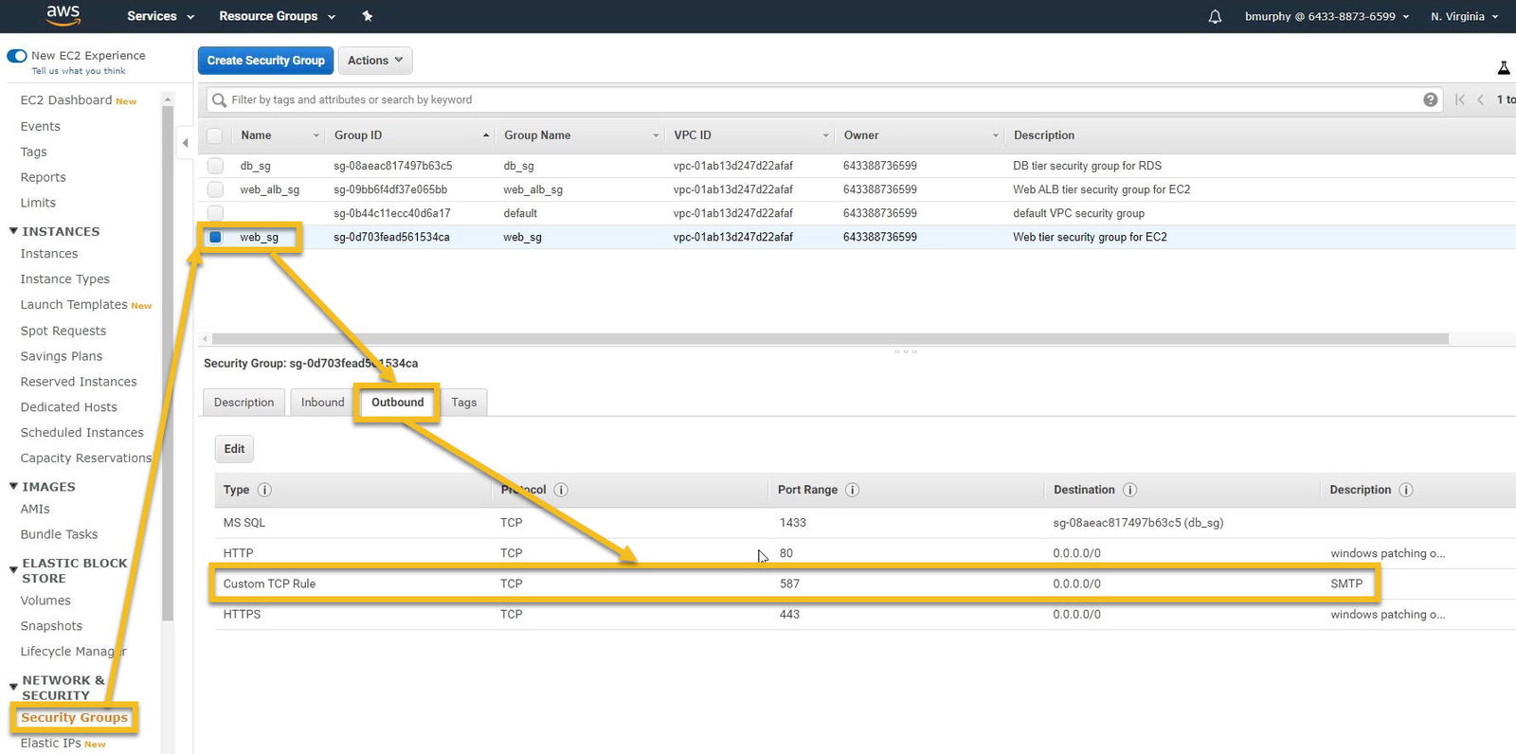This screenshot has height=754, width=1516.
Task: Switch to the Description tab
Action: click(244, 403)
